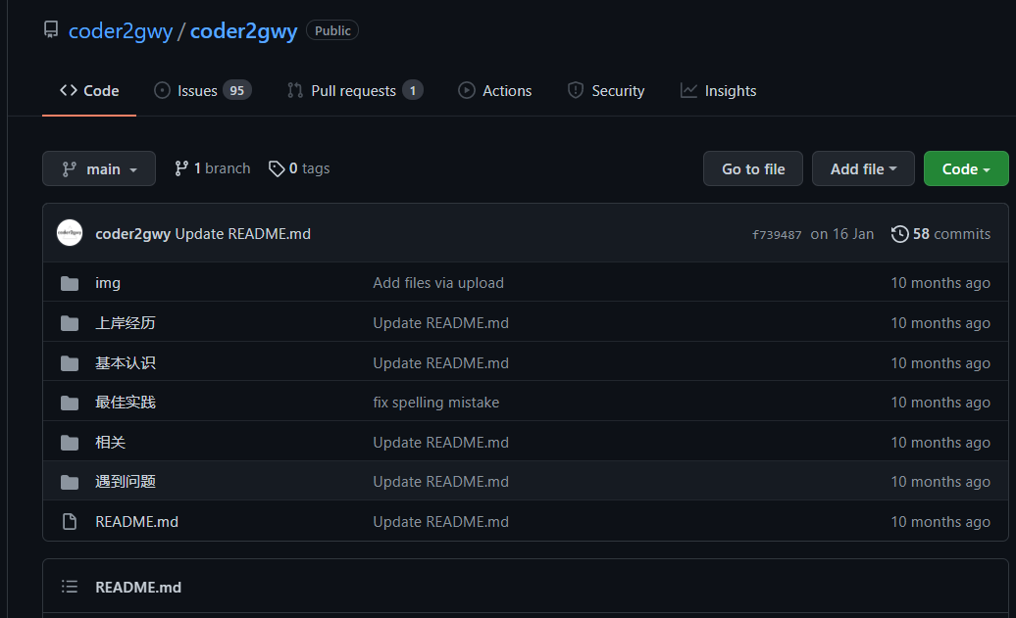This screenshot has height=618, width=1016.
Task: Open the Security tab
Action: click(x=606, y=91)
